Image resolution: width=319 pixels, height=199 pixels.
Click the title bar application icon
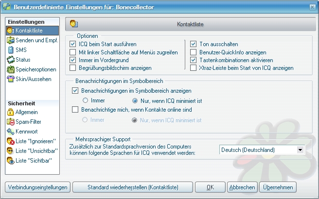tap(7, 7)
